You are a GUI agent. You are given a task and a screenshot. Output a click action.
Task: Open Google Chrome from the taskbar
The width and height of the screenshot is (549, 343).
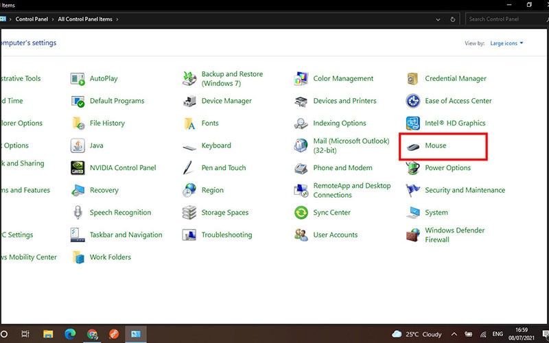[x=92, y=334]
